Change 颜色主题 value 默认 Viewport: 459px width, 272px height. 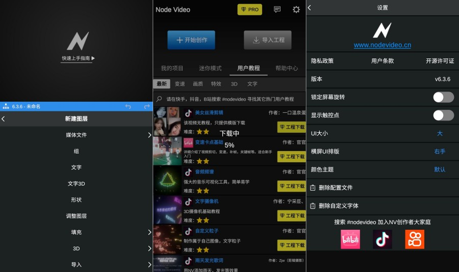[x=440, y=170]
